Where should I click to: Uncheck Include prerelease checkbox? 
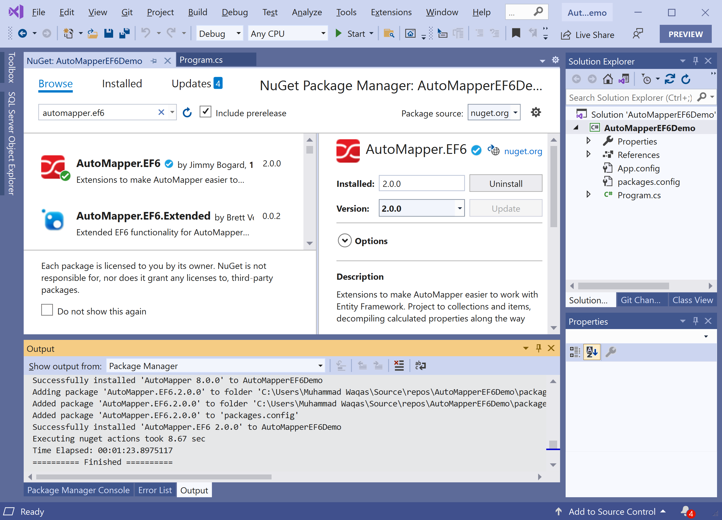click(x=205, y=112)
